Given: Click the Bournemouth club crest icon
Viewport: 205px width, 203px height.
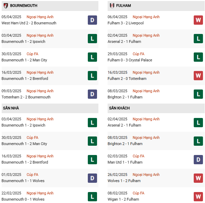Looking at the screenshot, I should [6, 6].
